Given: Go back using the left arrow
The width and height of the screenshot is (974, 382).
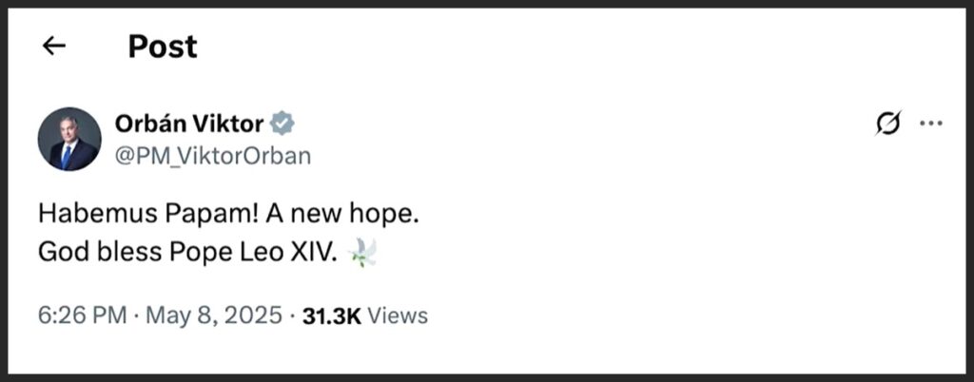Looking at the screenshot, I should pyautogui.click(x=54, y=46).
